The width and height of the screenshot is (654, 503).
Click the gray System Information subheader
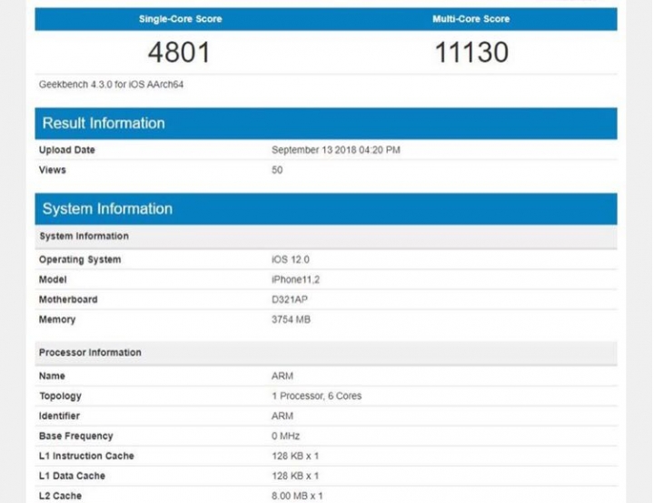click(84, 236)
